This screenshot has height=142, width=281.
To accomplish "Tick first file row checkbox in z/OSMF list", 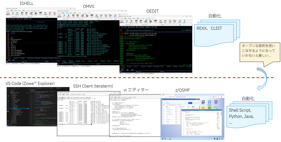I will pyautogui.click(x=164, y=108).
